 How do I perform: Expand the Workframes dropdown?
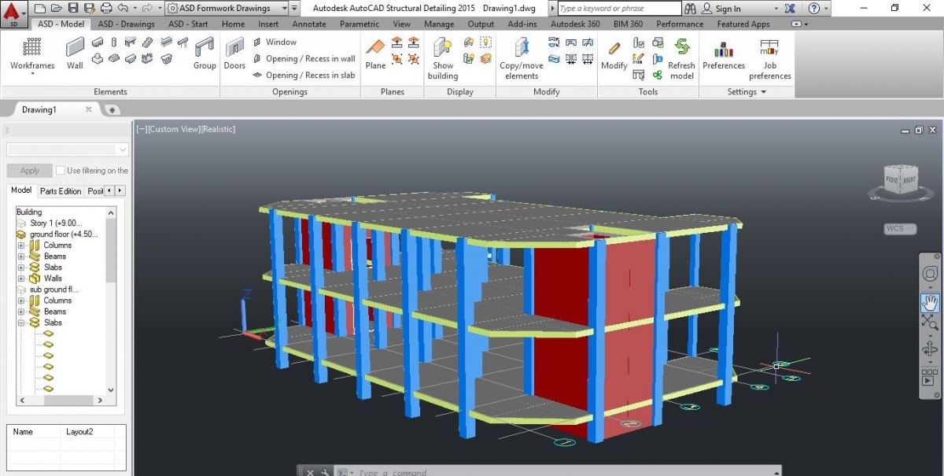[x=32, y=74]
